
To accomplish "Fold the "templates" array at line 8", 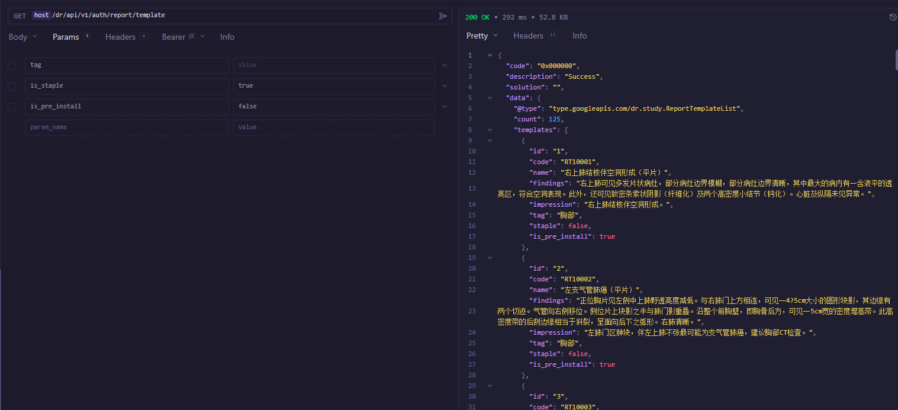I will click(490, 130).
